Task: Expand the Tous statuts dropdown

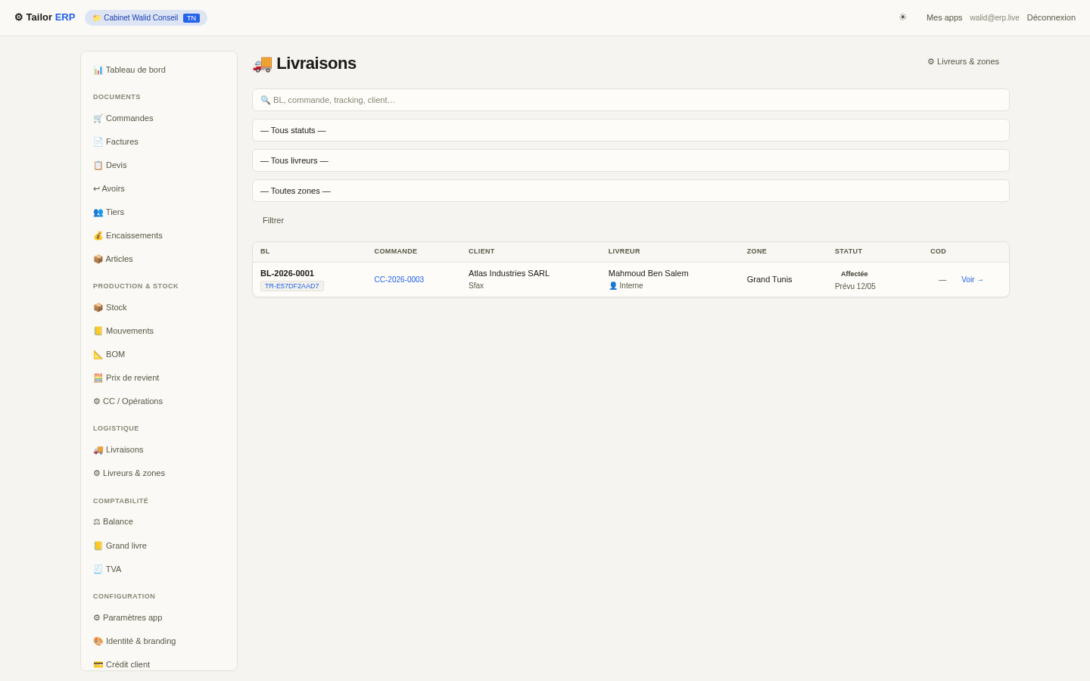Action: 631,130
